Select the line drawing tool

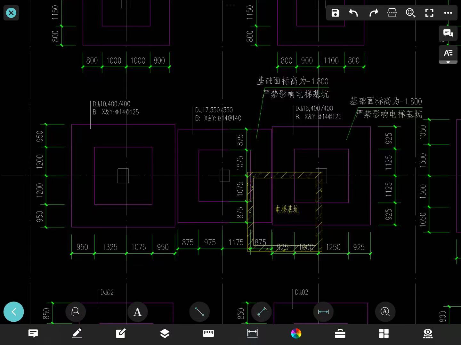point(199,311)
